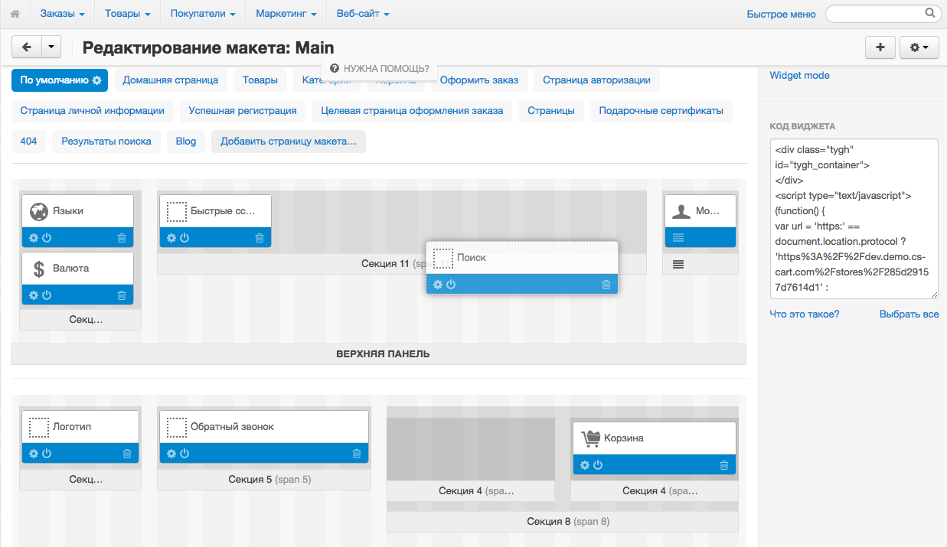The height and width of the screenshot is (547, 947).
Task: Click the cart icon on Корзина block
Action: pos(590,438)
